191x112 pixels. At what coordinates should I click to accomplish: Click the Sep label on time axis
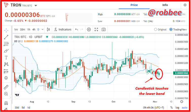coord(73,102)
